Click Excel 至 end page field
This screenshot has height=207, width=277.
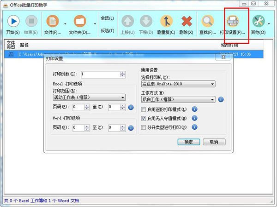click(114, 107)
